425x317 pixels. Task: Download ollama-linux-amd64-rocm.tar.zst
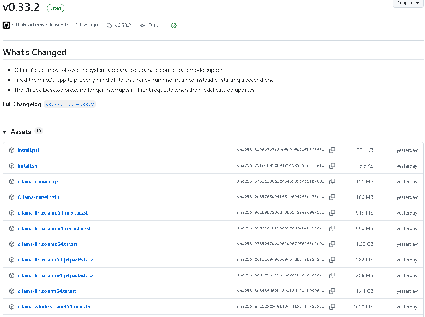point(54,228)
